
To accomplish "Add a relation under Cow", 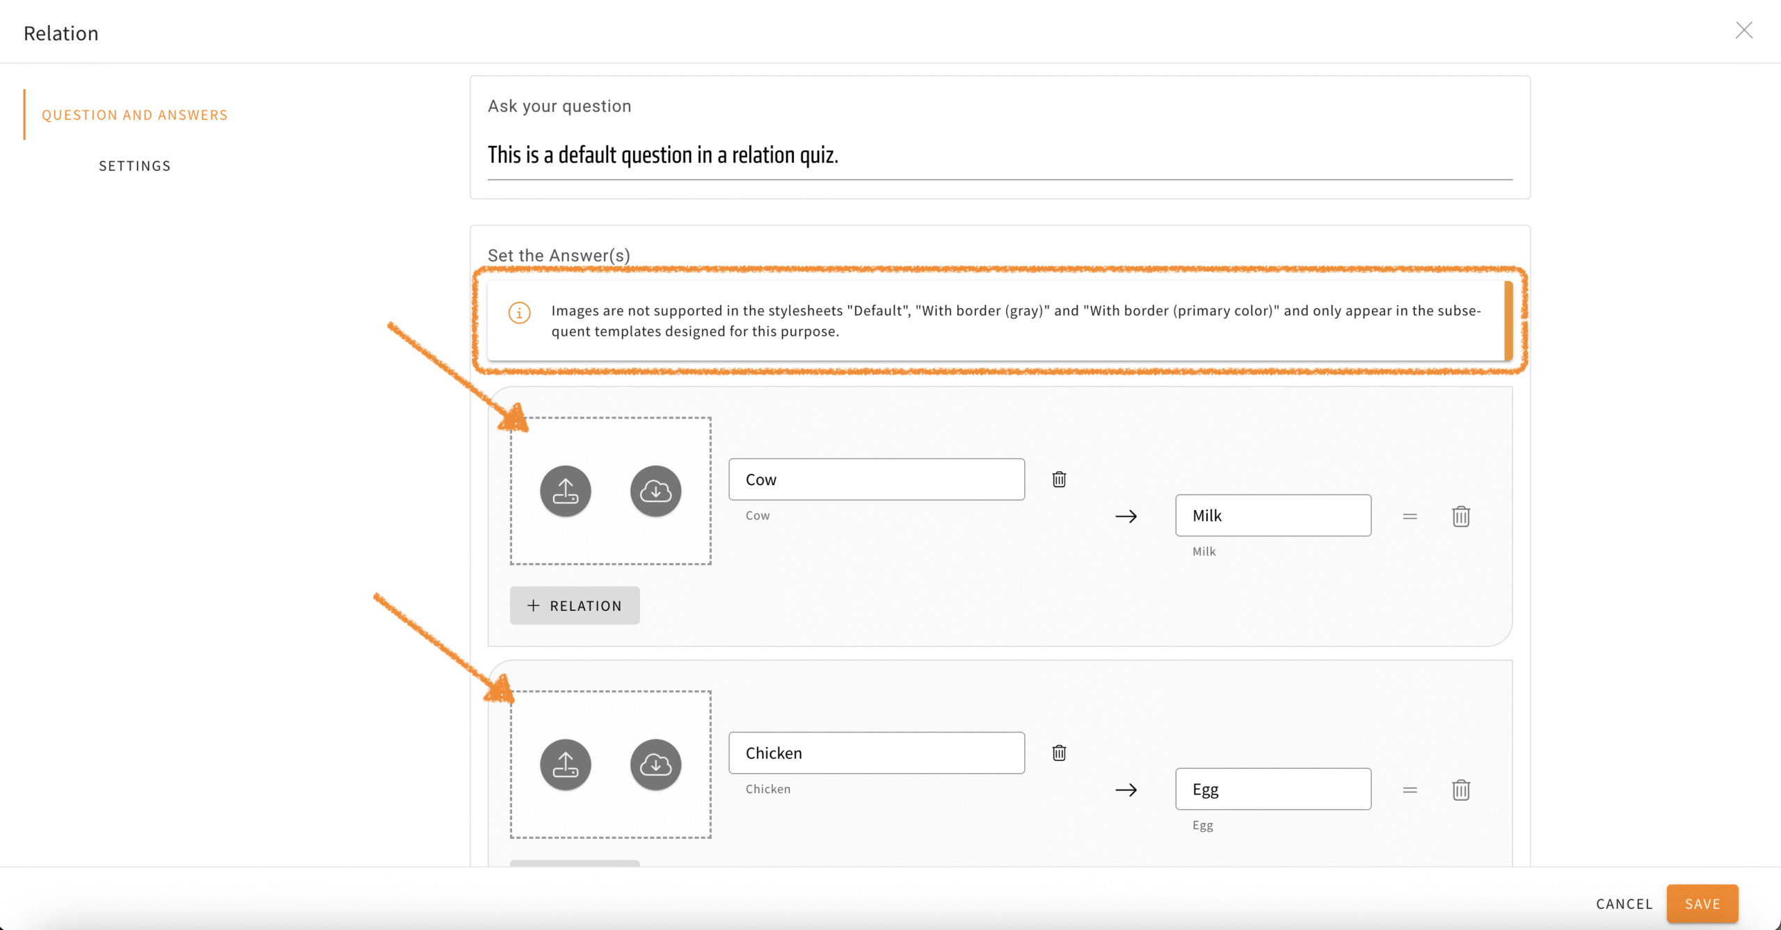I will tap(575, 605).
